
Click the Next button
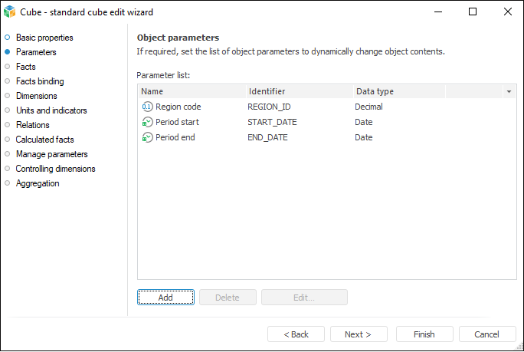(x=358, y=334)
